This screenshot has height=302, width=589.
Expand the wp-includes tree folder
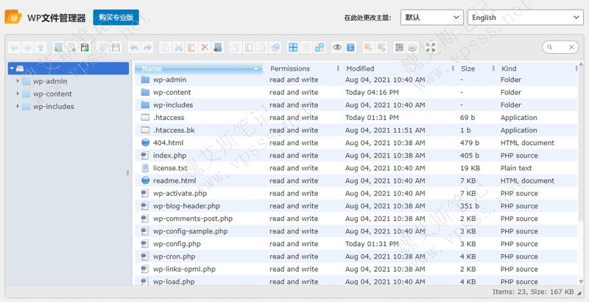[x=17, y=106]
